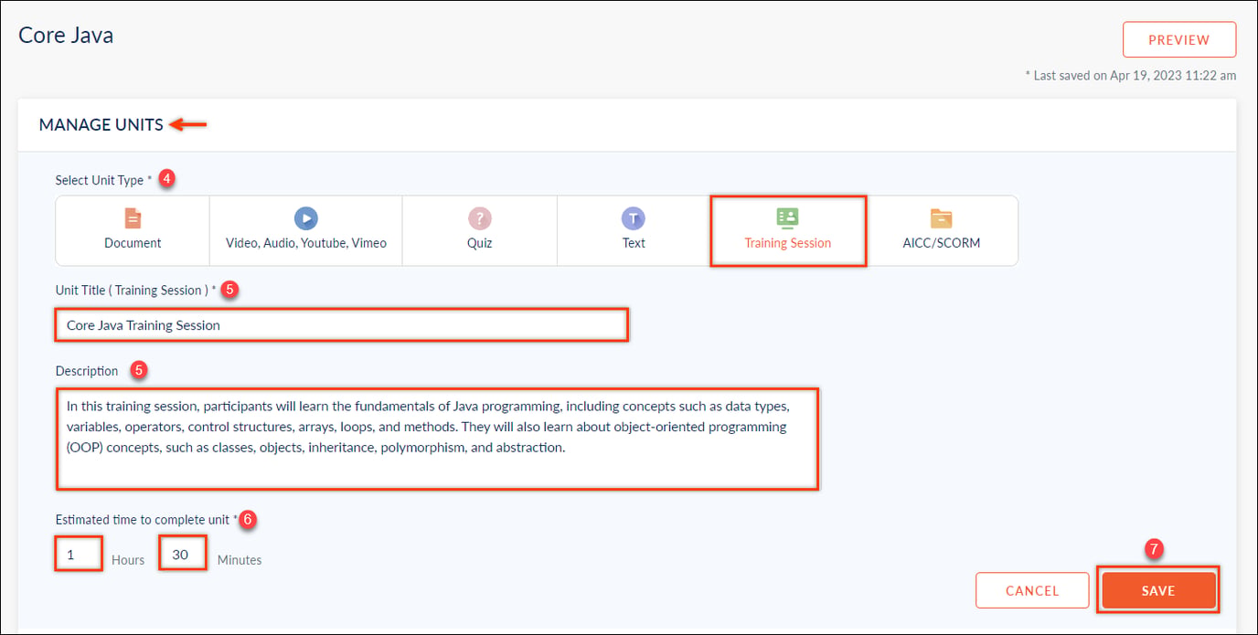1258x635 pixels.
Task: Click the MANAGE UNITS heading
Action: (x=101, y=125)
